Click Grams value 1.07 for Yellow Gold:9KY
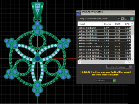The image size is (139, 104). 107,28
